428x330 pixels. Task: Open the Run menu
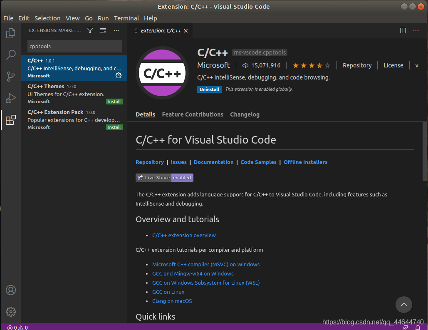point(103,18)
